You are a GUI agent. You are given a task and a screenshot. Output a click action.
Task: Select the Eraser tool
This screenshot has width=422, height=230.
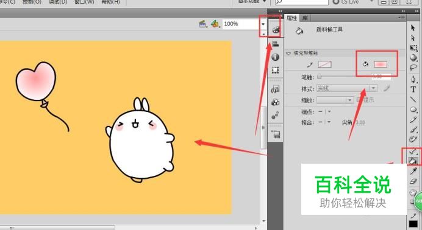tap(413, 181)
